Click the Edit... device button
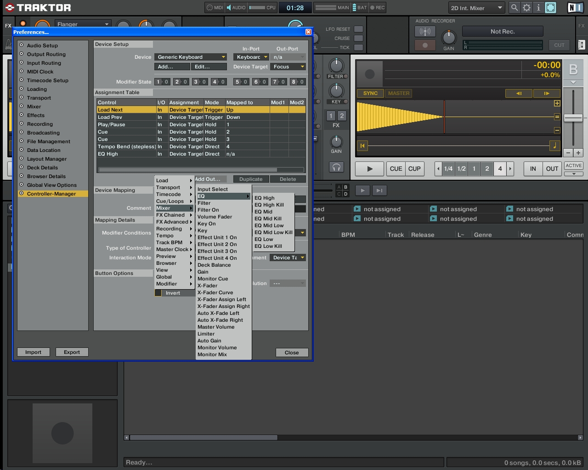Viewport: 588px width, 470px height. [209, 67]
